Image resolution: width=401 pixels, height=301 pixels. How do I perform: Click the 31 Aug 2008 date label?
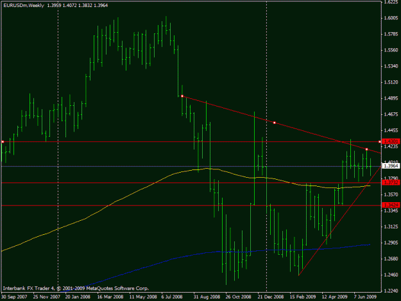(x=207, y=297)
